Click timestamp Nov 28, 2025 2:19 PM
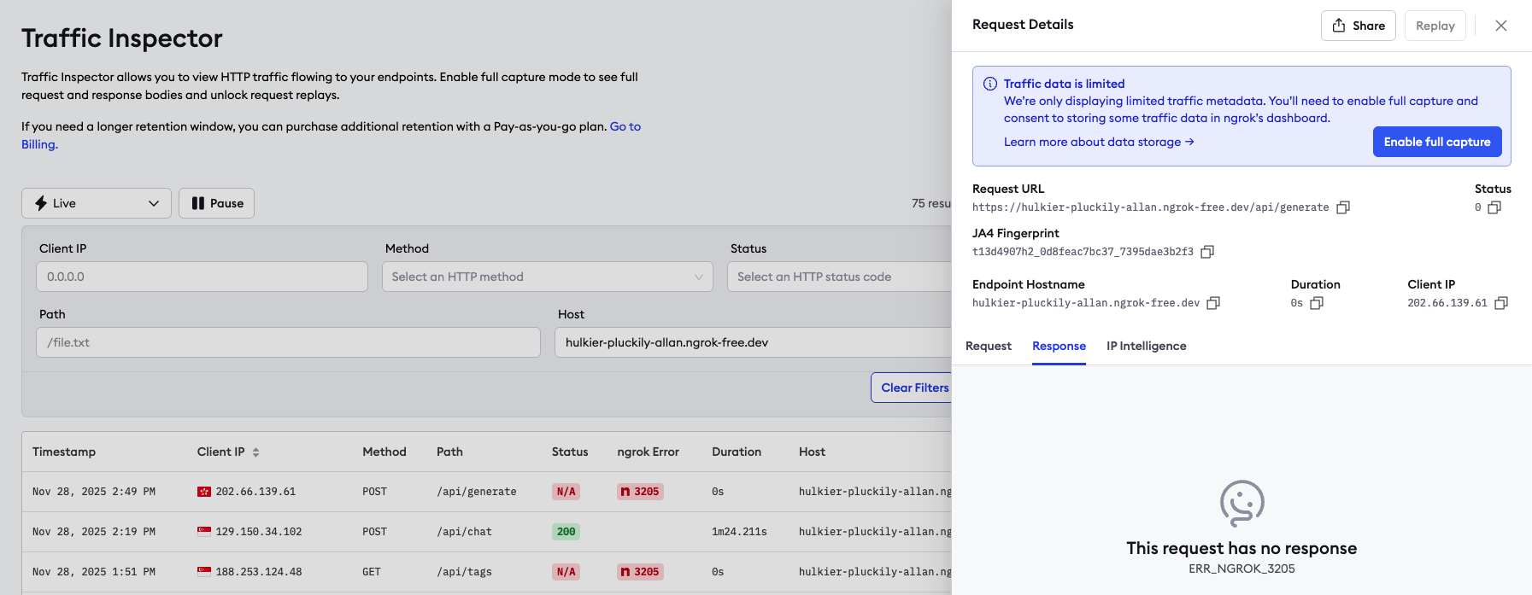The image size is (1532, 595). tap(94, 532)
